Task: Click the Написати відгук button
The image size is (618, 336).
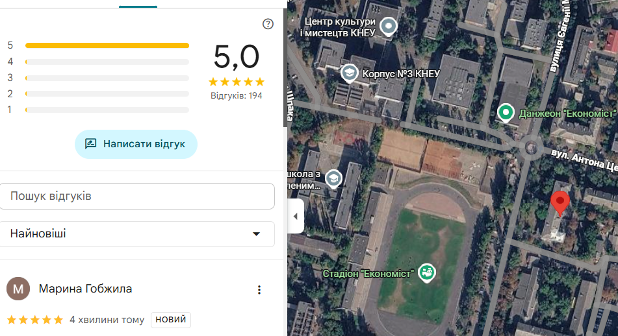Action: point(136,145)
